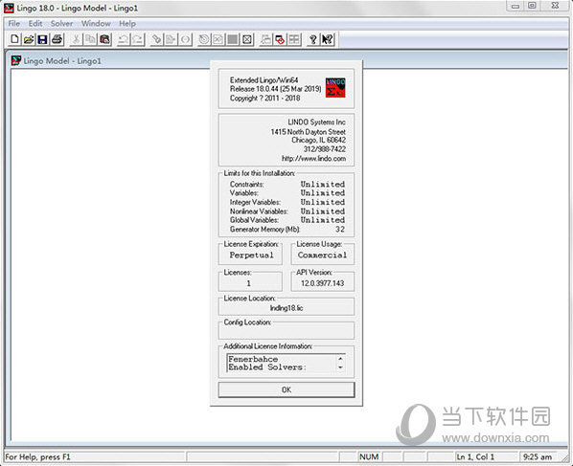Open the Solver menu
Screen dimensions: 573x466
click(61, 23)
